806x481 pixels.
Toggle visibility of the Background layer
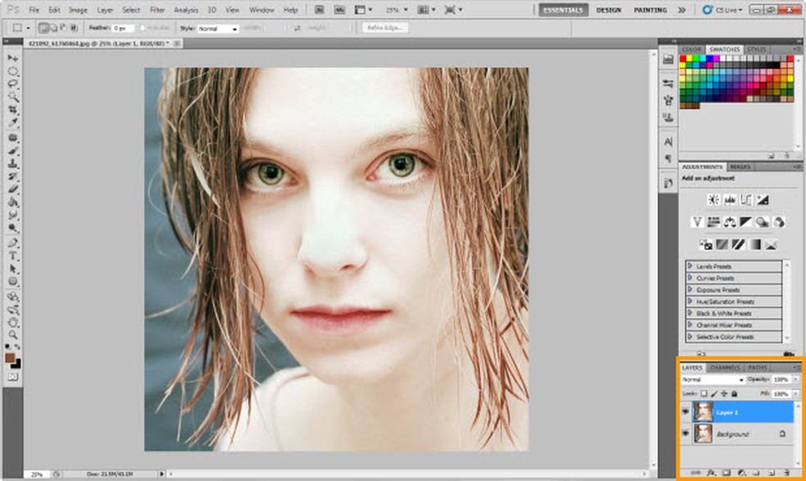[x=685, y=433]
